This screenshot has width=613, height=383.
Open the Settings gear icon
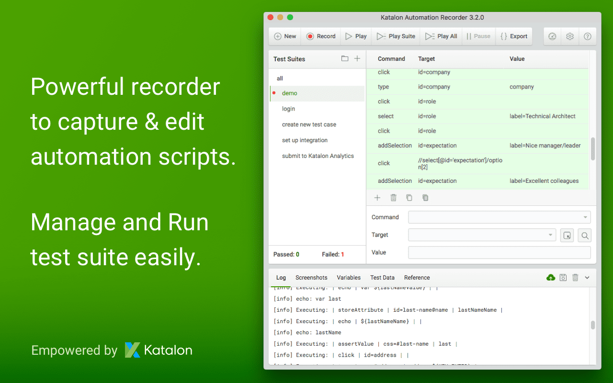(x=569, y=36)
